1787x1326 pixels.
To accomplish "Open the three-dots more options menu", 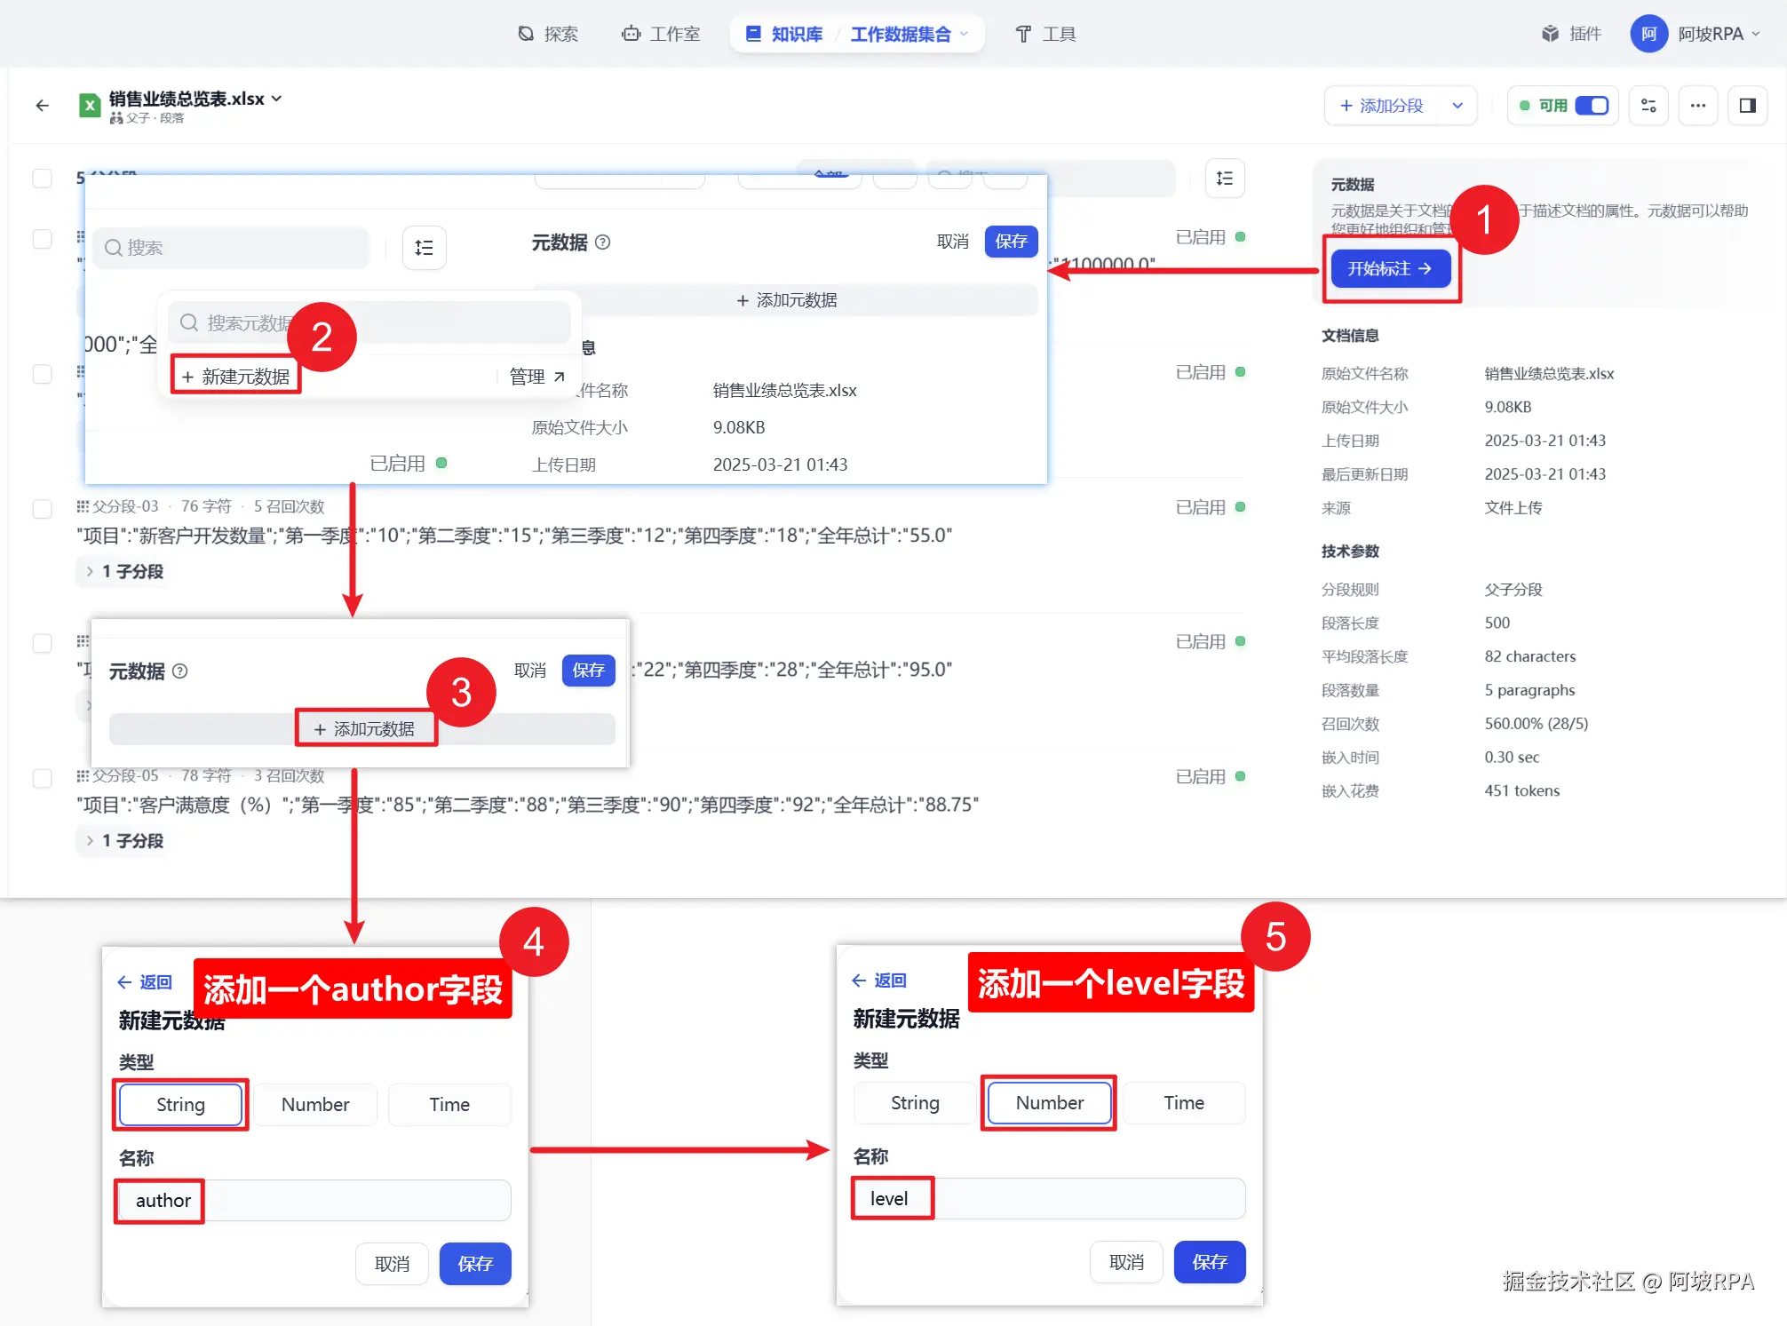I will tap(1697, 106).
